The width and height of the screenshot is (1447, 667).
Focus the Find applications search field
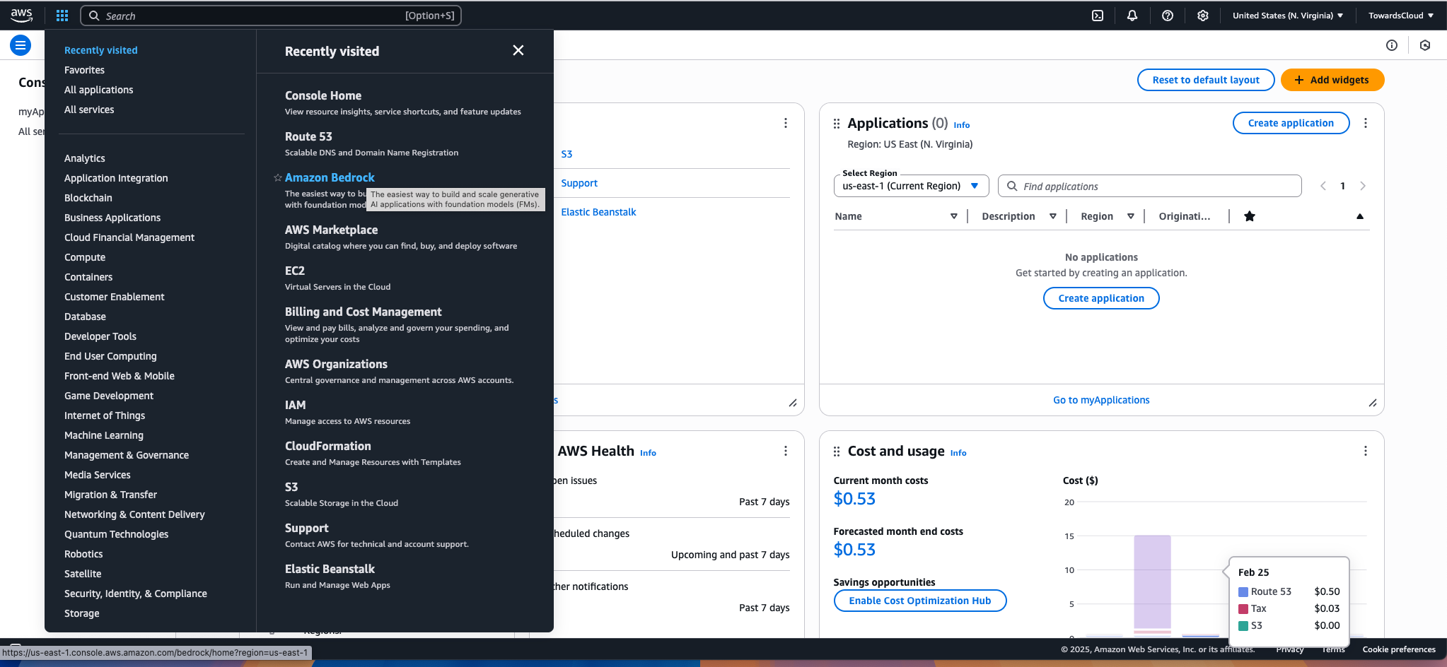1149,186
